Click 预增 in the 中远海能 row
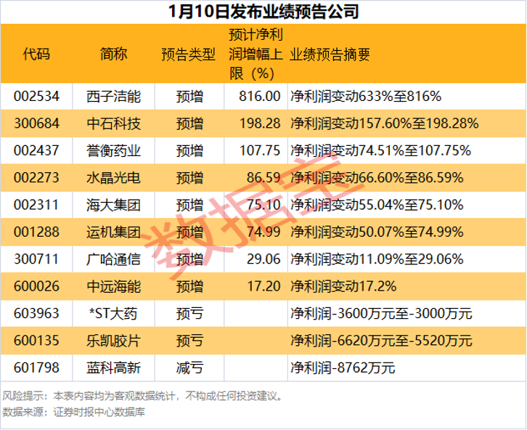The image size is (527, 430). click(x=190, y=287)
